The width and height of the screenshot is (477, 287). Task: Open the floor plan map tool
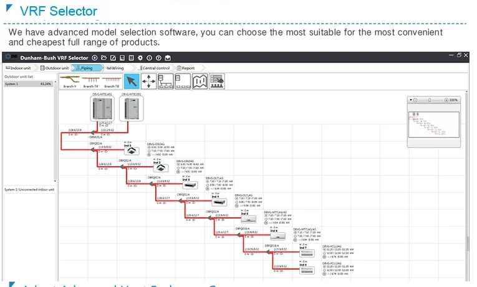coord(200,81)
